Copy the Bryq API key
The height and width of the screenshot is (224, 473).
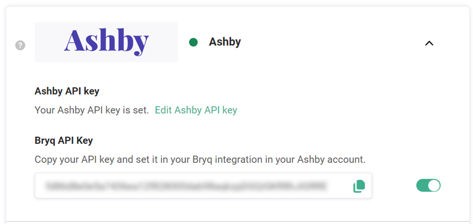(x=359, y=186)
